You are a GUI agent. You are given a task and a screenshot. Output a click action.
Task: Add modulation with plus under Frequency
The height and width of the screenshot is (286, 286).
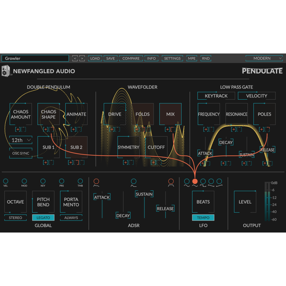tap(206, 129)
